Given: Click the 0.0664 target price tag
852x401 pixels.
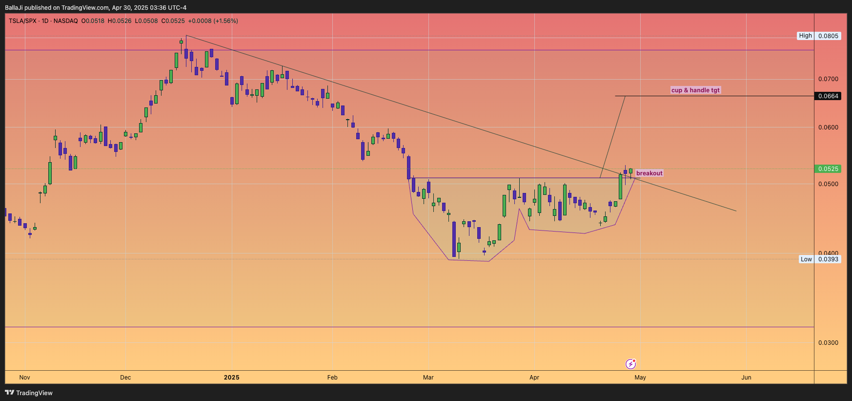Looking at the screenshot, I should pyautogui.click(x=828, y=96).
